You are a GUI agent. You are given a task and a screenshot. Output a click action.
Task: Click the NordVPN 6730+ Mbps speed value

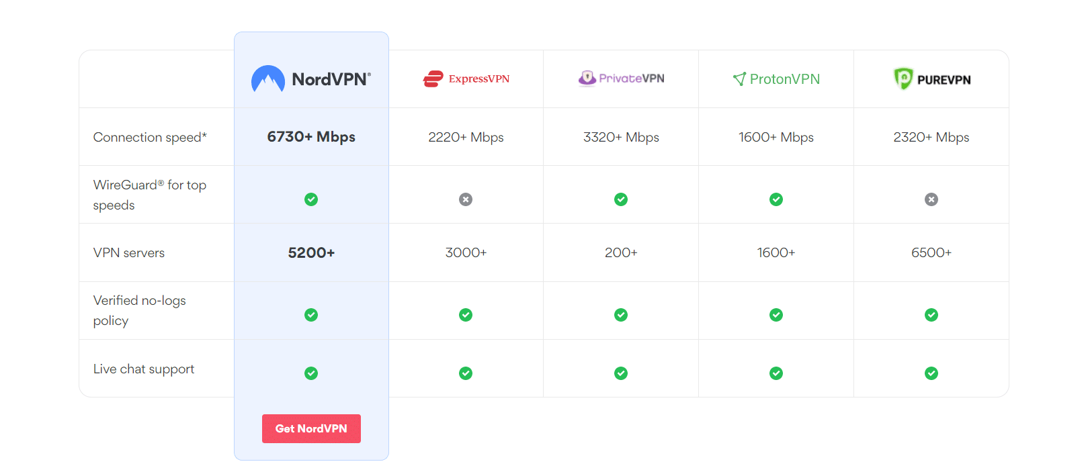(x=311, y=137)
